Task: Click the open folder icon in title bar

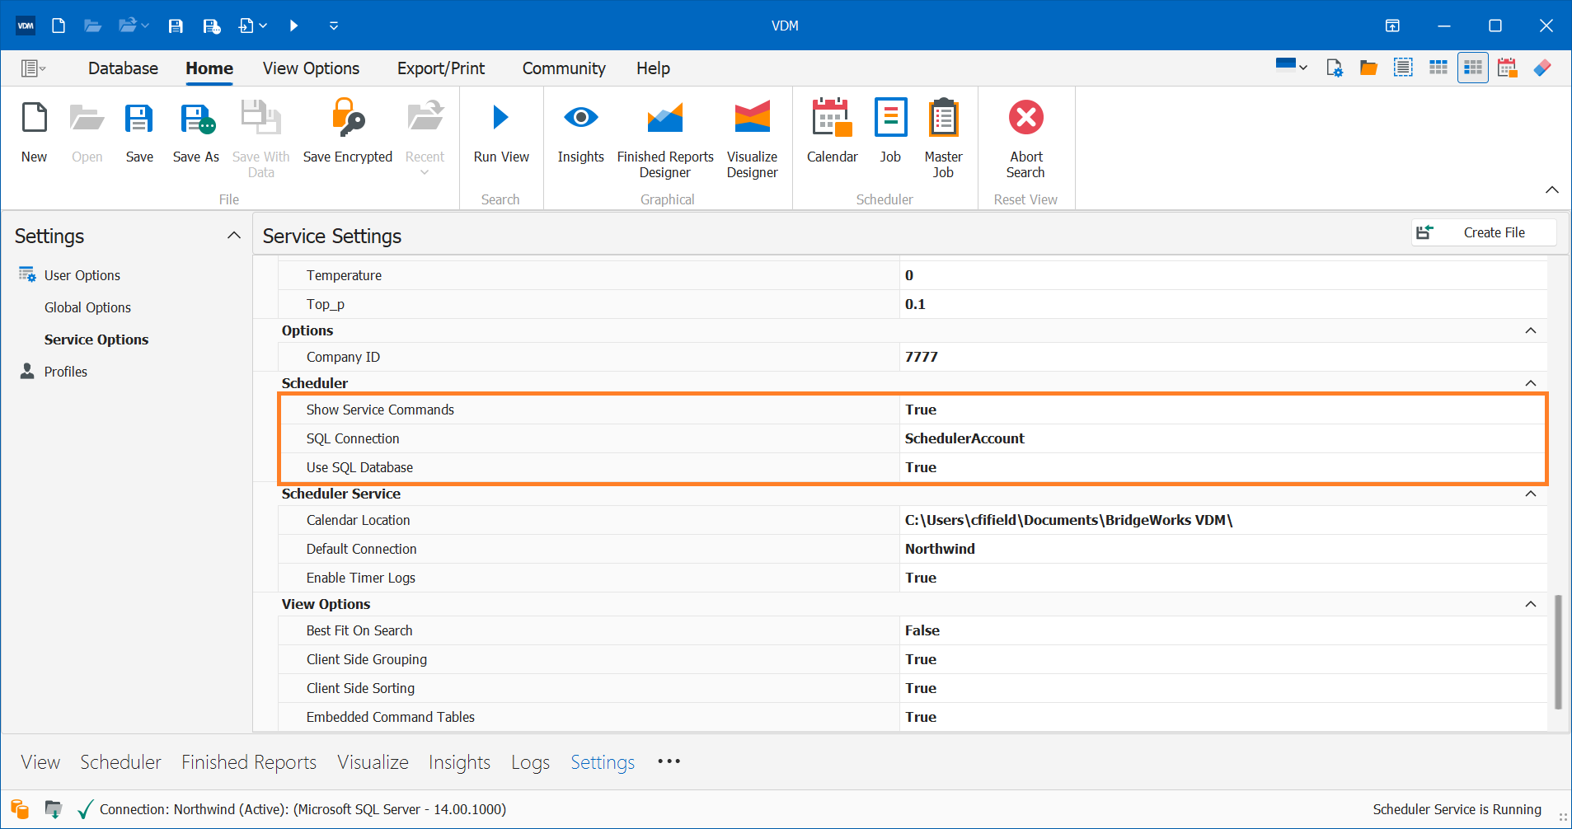Action: coord(93,26)
